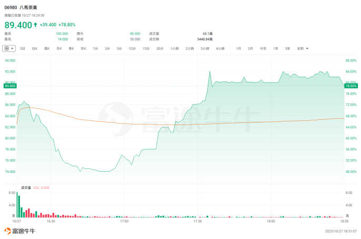The width and height of the screenshot is (361, 239).
Task: Set range to 3月
Action: click(250, 48)
